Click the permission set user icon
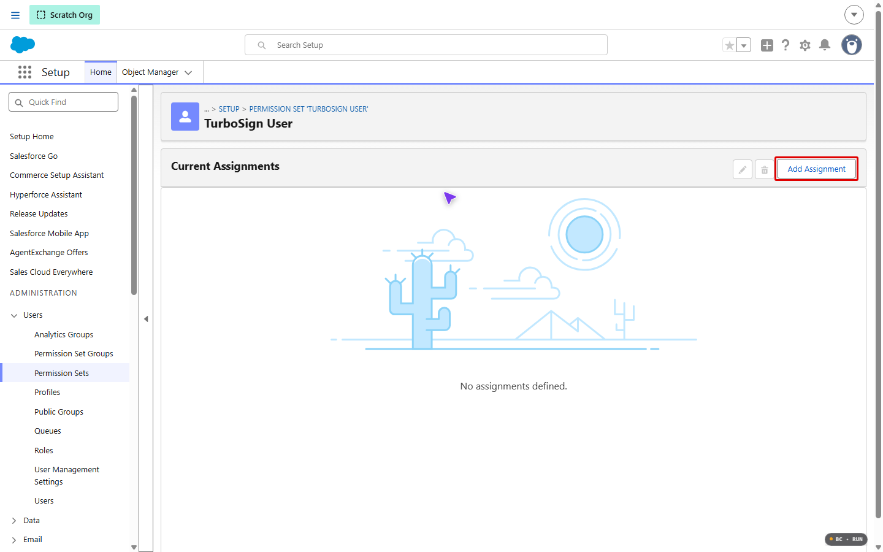Viewport: 883px width, 552px height. point(185,117)
